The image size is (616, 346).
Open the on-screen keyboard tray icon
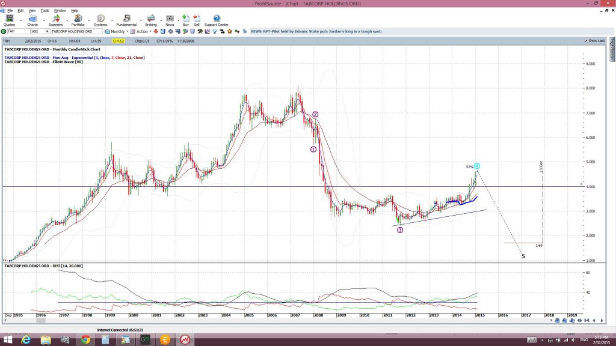coord(532,340)
